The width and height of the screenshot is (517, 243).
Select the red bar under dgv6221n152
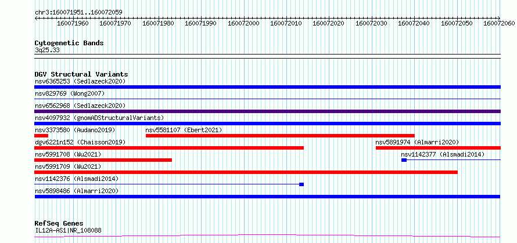[169, 148]
